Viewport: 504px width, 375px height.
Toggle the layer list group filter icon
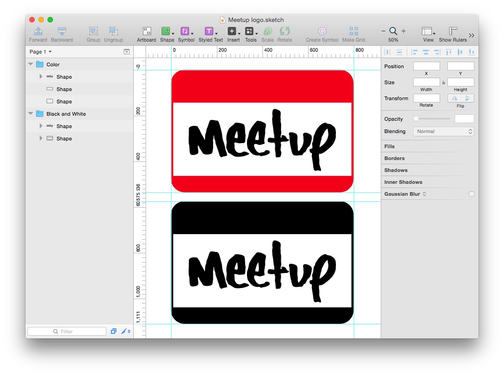[114, 331]
